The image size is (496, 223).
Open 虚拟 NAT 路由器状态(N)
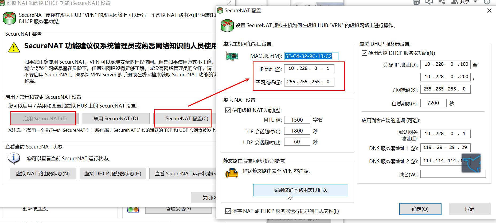43,174
